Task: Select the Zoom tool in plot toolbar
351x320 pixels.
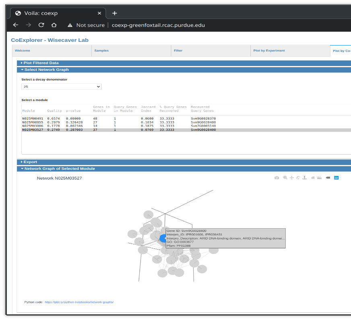Action: [x=285, y=178]
